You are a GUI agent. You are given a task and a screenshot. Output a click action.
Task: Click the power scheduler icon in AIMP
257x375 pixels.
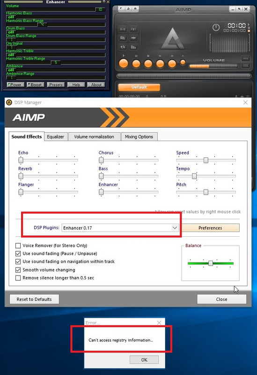point(216,27)
